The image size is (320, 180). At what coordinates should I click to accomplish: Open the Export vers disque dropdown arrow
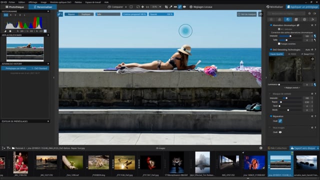[318, 148]
